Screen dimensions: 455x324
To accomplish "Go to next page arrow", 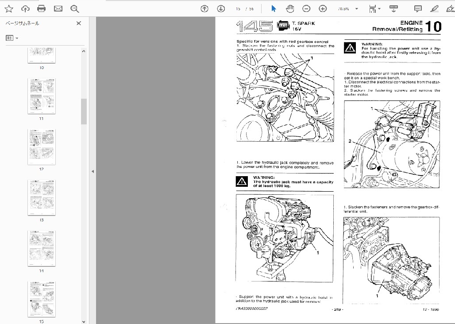I will pyautogui.click(x=221, y=9).
